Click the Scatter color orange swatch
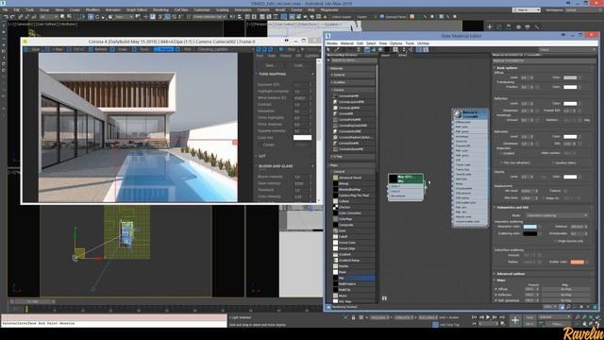The image size is (604, 340). point(577,263)
